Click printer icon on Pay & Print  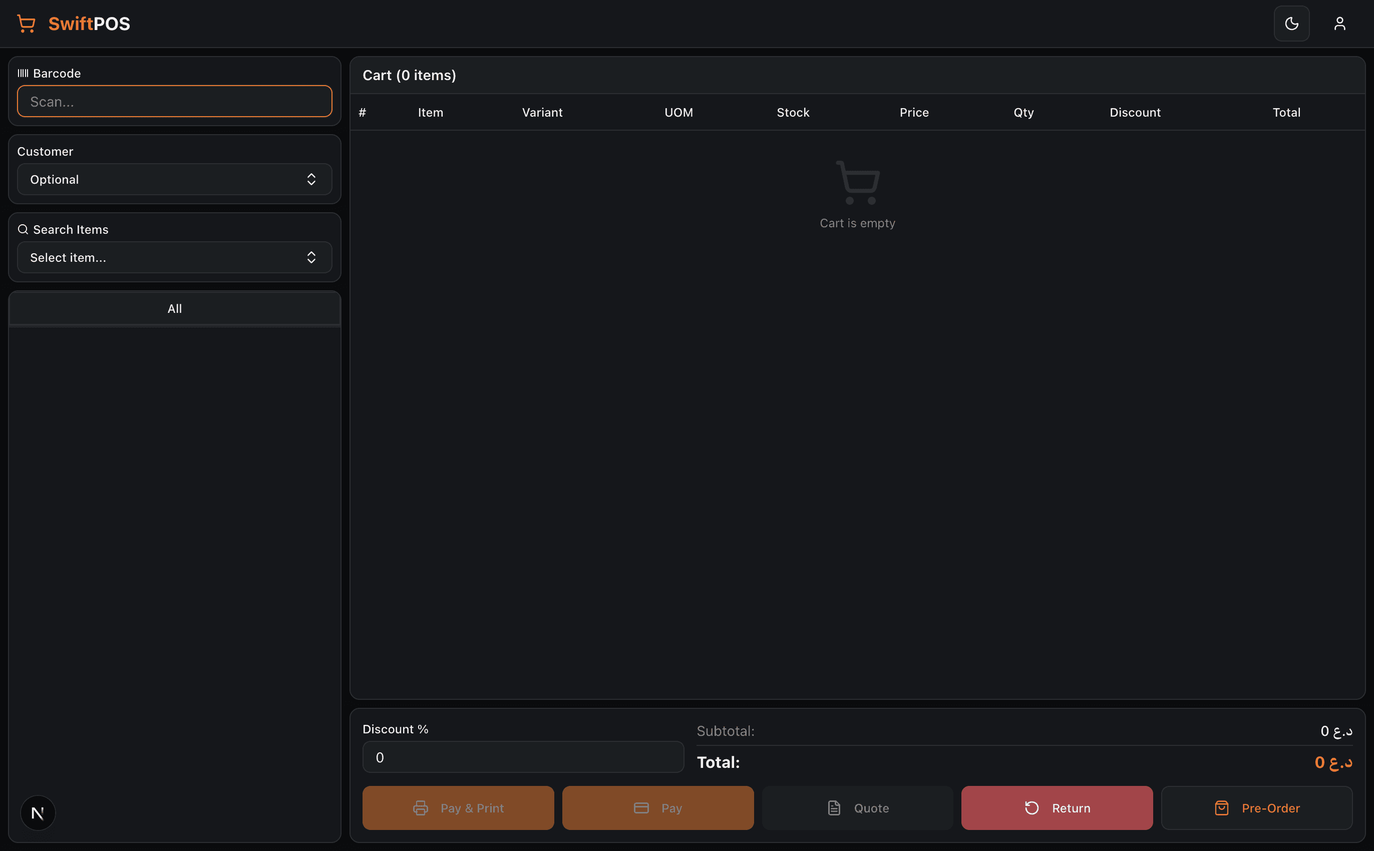pos(421,808)
